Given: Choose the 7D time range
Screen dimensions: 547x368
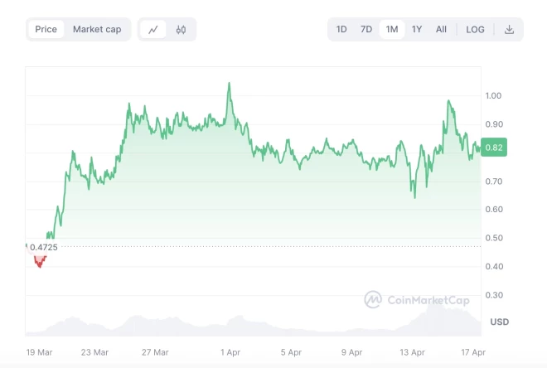Looking at the screenshot, I should tap(366, 29).
